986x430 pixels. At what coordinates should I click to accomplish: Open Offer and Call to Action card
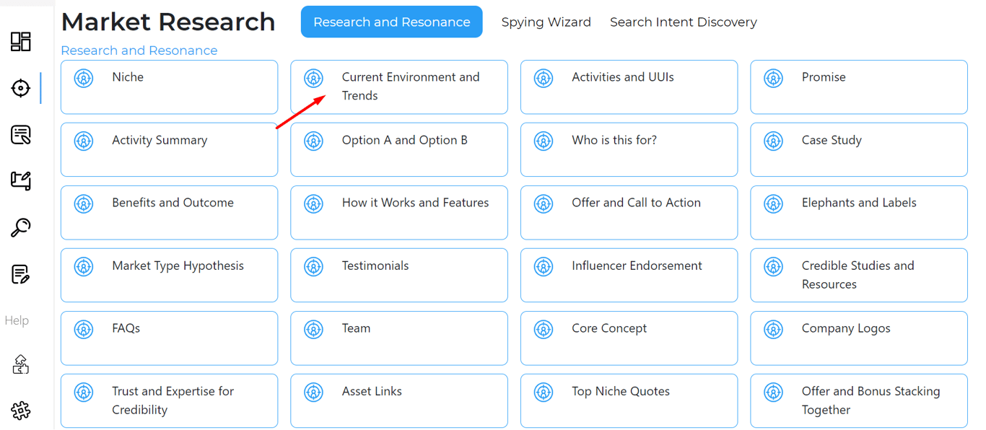click(x=629, y=213)
